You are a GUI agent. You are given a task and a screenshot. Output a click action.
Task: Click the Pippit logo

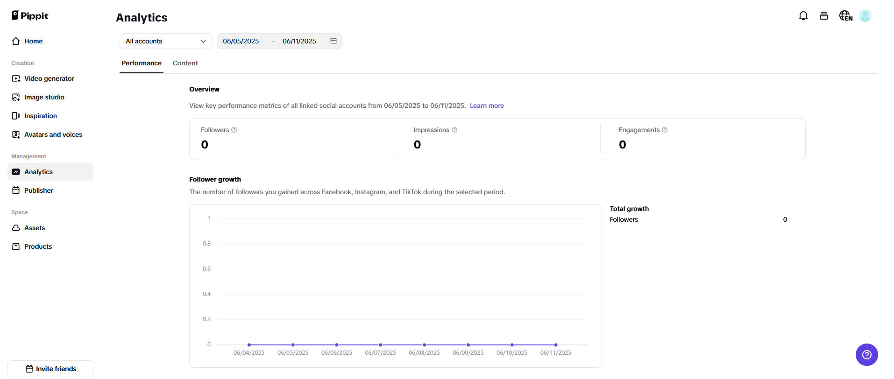[x=30, y=15]
